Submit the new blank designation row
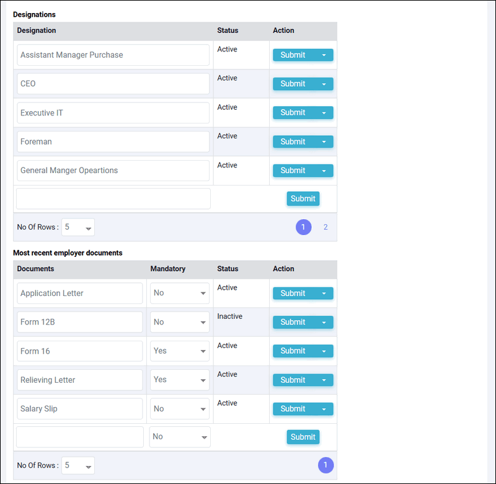The width and height of the screenshot is (496, 484). 303,199
